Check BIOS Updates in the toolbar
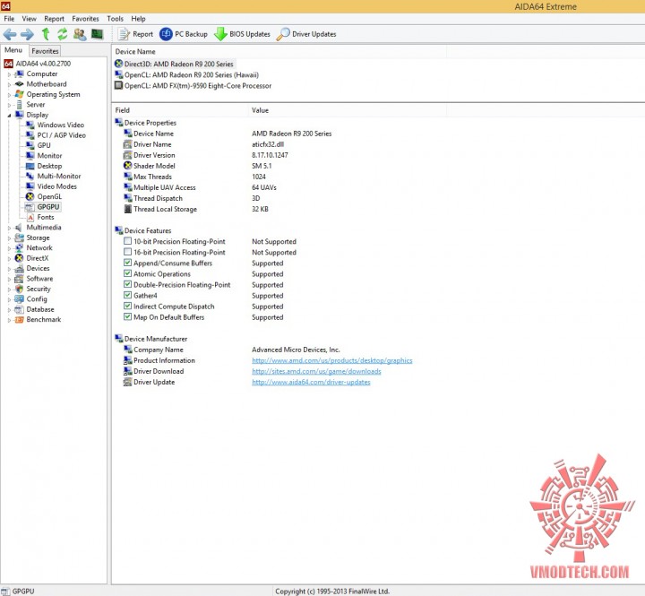Viewport: 645px width, 596px height. 242,34
